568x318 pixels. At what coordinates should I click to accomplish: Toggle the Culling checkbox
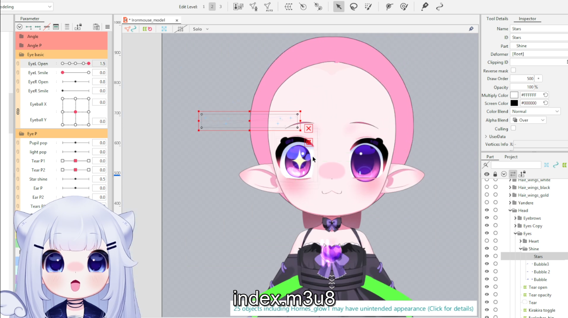coord(513,129)
